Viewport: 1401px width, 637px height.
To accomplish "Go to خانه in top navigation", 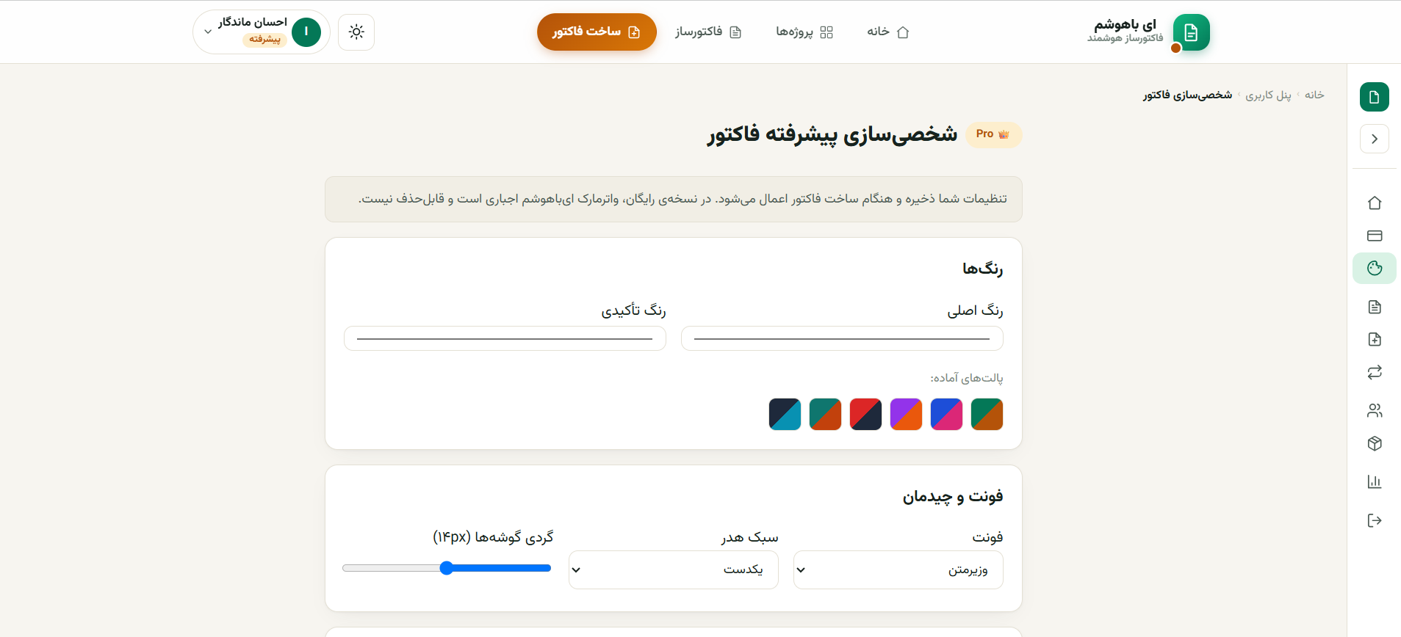I will click(x=888, y=32).
